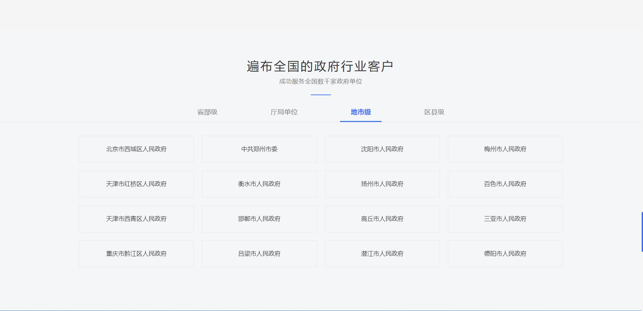Open the 天津市红桥区人民政府 card
Screen dimensions: 643x311
coord(136,184)
